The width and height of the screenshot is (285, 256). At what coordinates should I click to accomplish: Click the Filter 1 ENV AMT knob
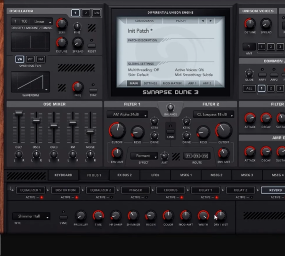[x=117, y=153]
